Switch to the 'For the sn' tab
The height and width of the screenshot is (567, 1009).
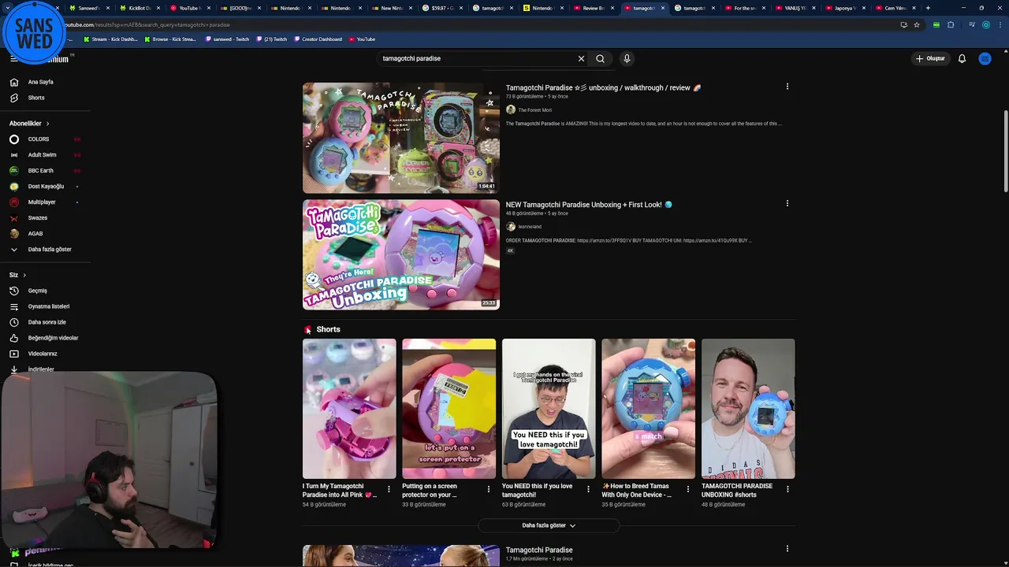(746, 8)
